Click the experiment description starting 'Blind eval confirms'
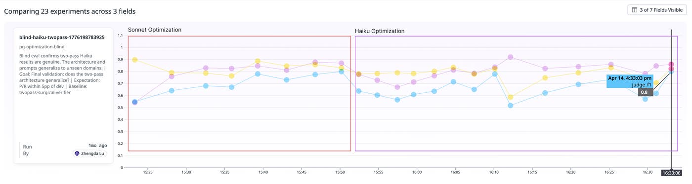The width and height of the screenshot is (692, 184). (x=62, y=74)
